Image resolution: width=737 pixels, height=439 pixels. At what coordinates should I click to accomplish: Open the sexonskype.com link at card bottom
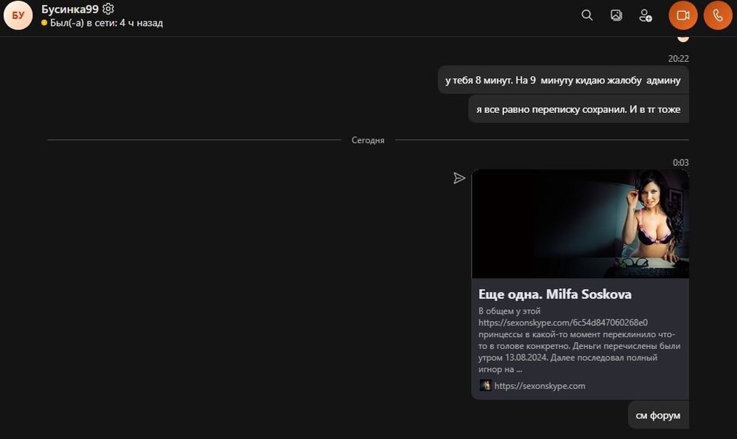click(539, 385)
